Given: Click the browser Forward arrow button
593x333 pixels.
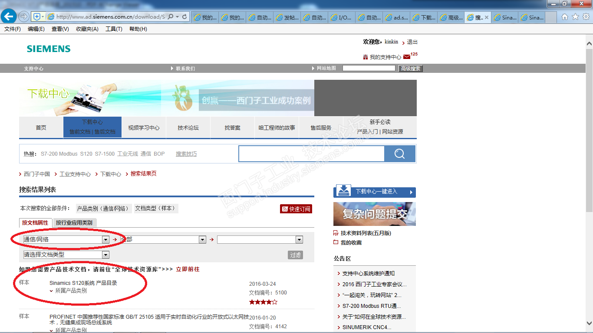Looking at the screenshot, I should click(24, 17).
